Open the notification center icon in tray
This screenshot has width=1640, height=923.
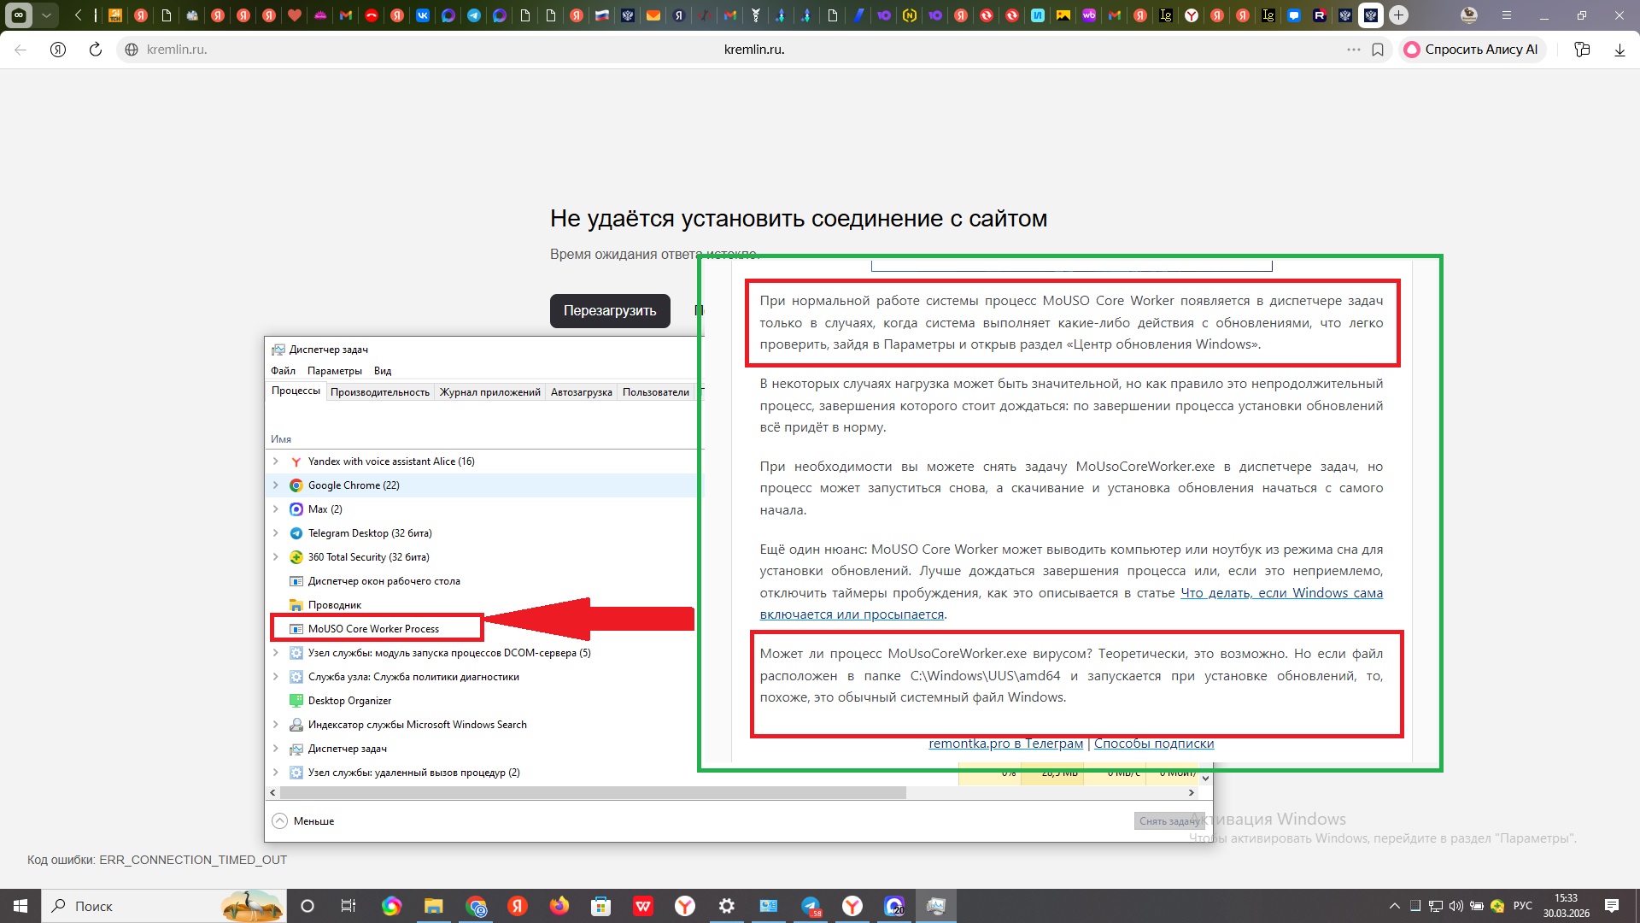tap(1612, 906)
